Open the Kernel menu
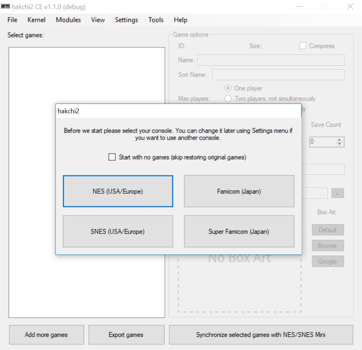362x350 pixels. coord(37,20)
